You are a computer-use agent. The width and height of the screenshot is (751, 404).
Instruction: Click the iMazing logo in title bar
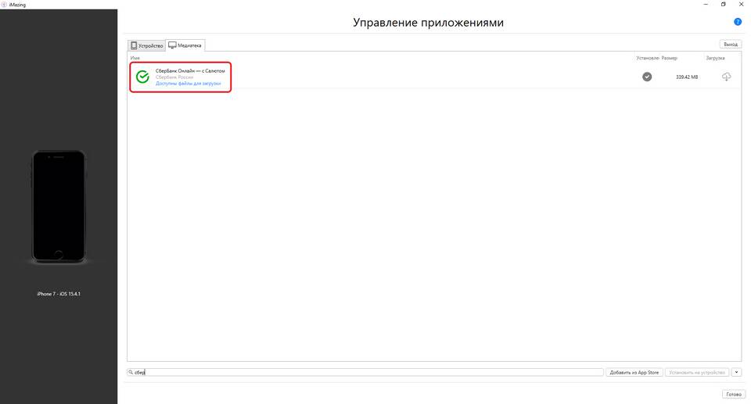pos(5,5)
